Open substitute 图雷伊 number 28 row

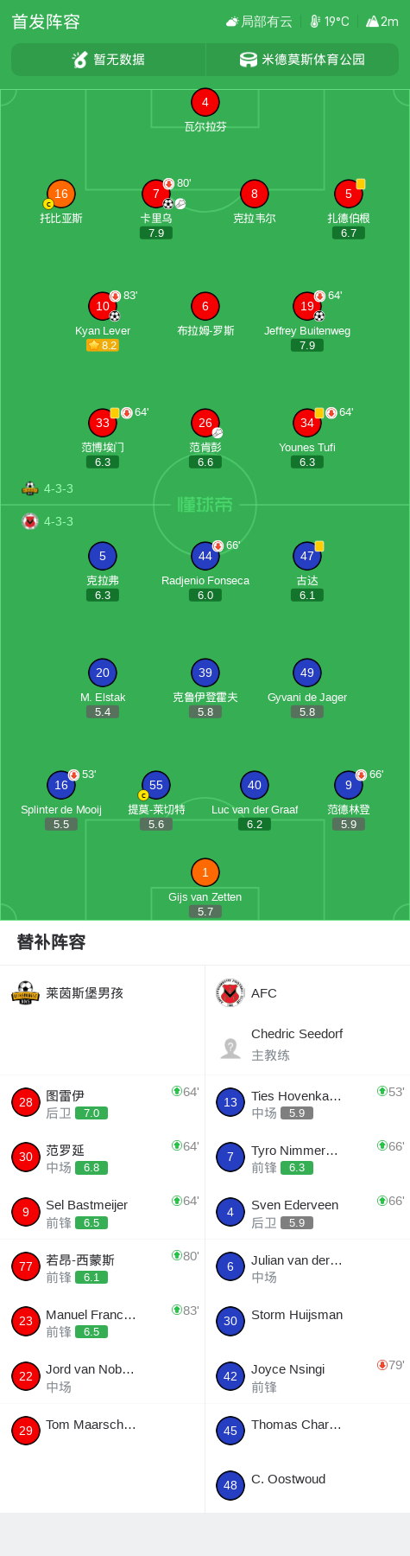pyautogui.click(x=102, y=1103)
